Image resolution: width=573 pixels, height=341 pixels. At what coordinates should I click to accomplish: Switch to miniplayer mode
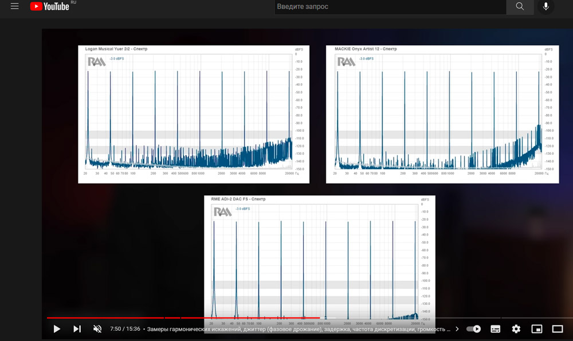[x=537, y=329]
